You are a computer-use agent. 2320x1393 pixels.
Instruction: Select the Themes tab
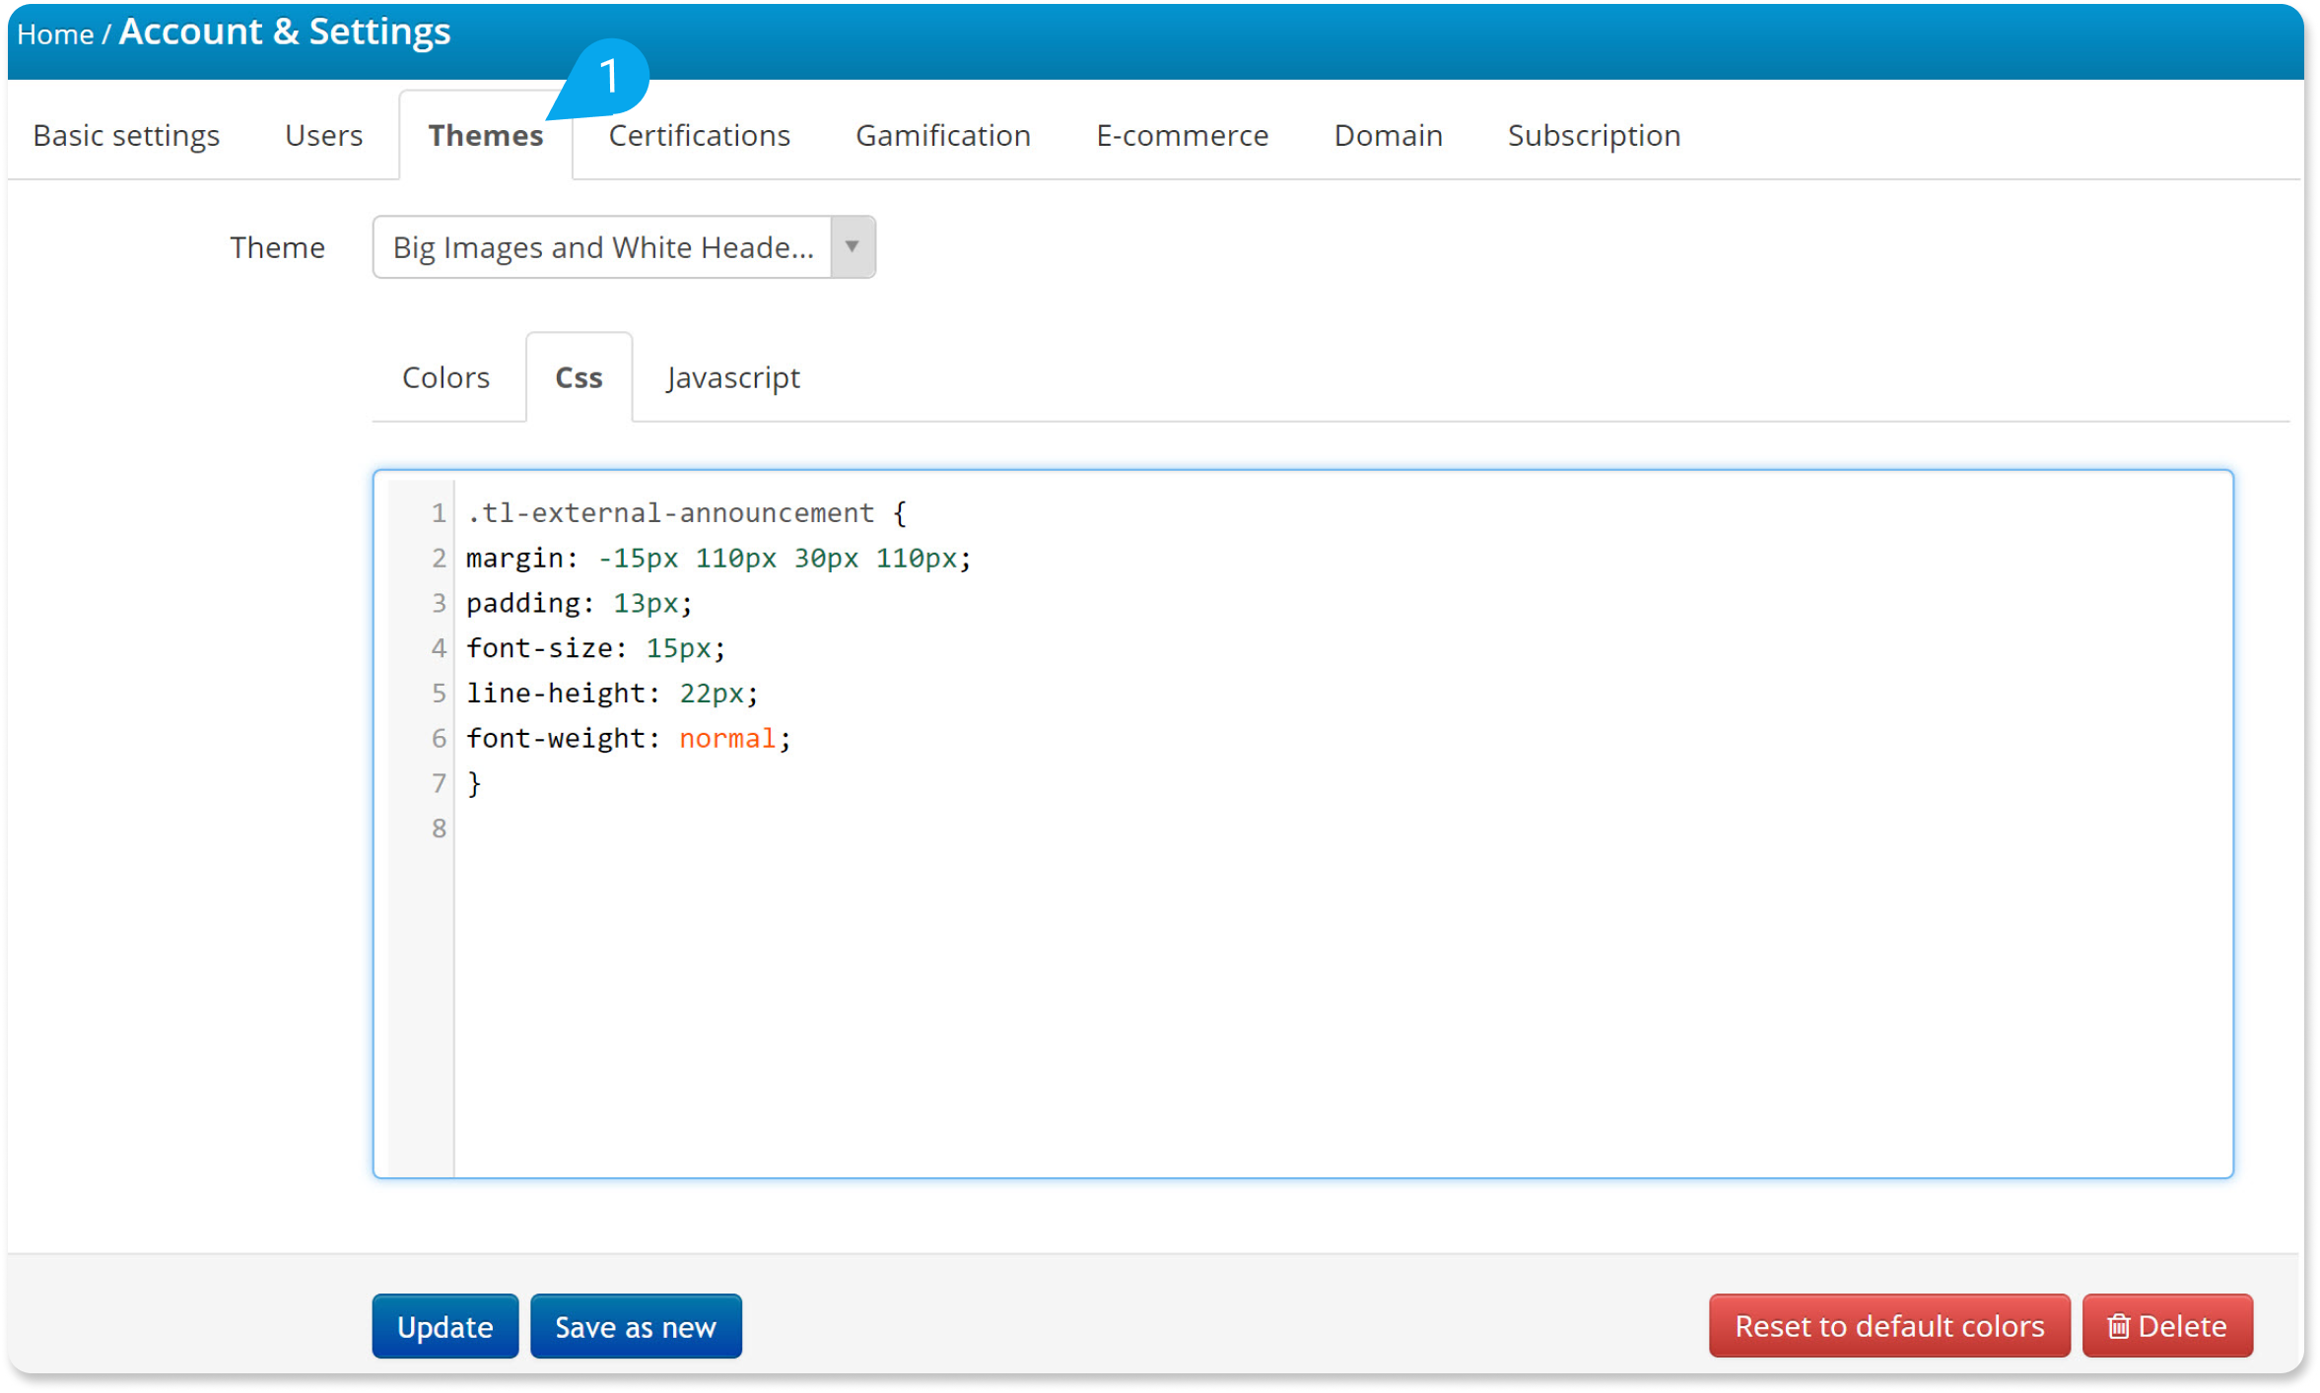coord(485,135)
